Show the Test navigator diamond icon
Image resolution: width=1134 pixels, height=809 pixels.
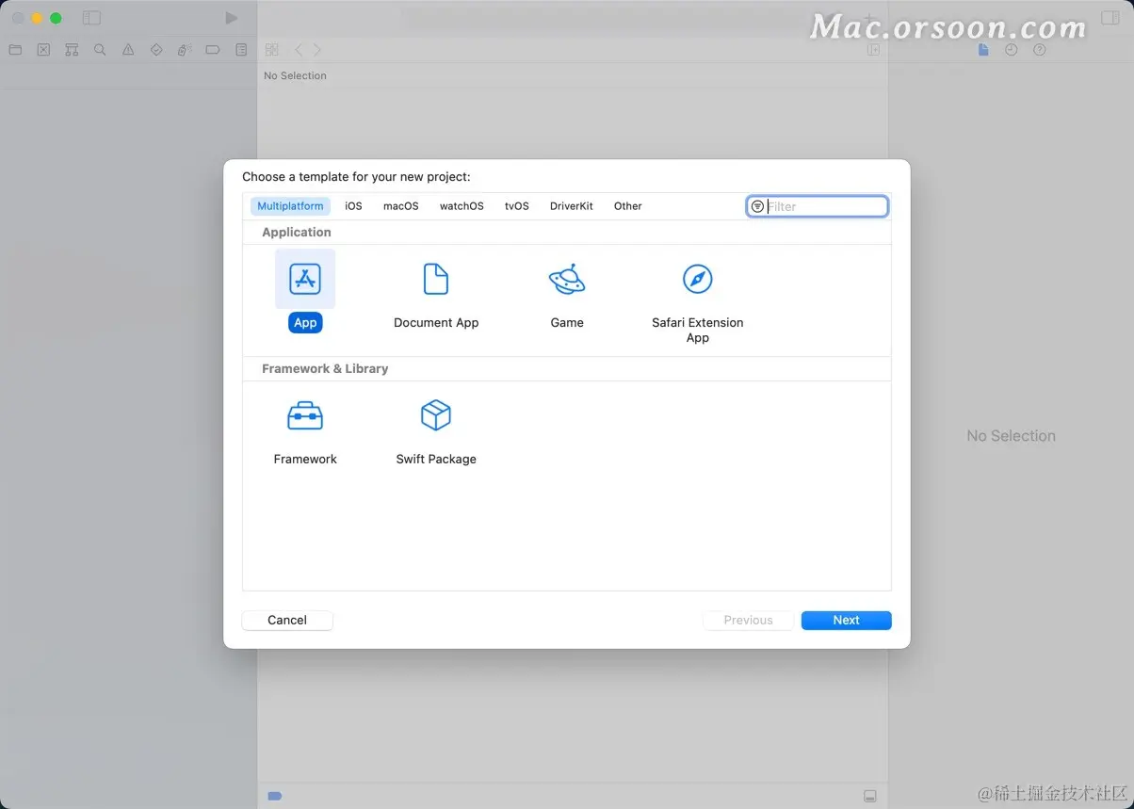[156, 50]
